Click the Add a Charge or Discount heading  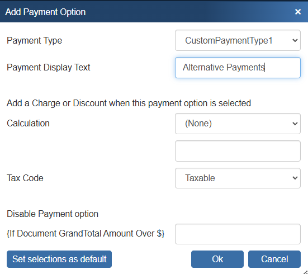pyautogui.click(x=129, y=103)
